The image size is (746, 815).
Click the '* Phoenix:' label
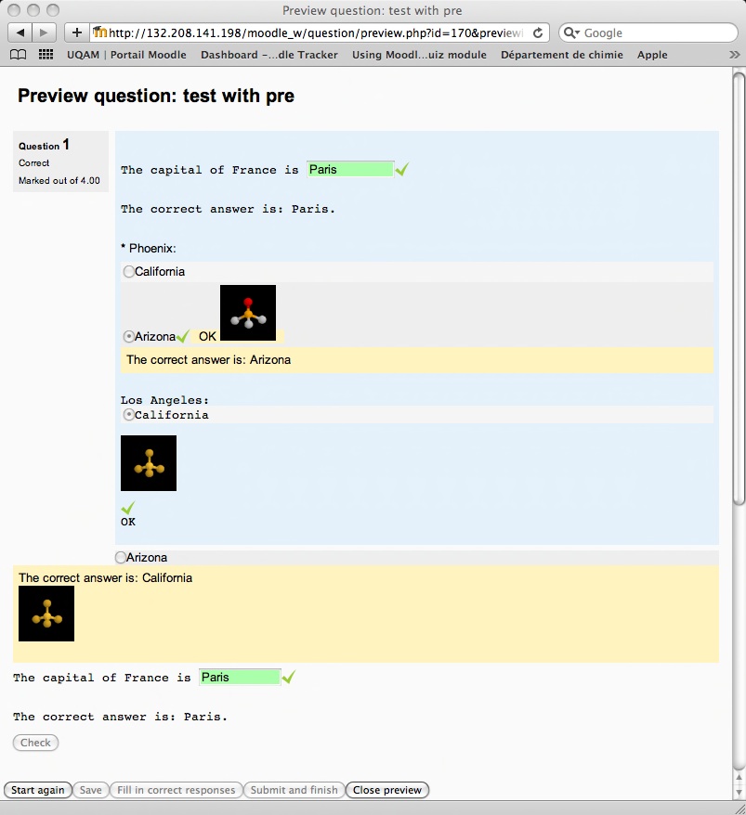(149, 248)
